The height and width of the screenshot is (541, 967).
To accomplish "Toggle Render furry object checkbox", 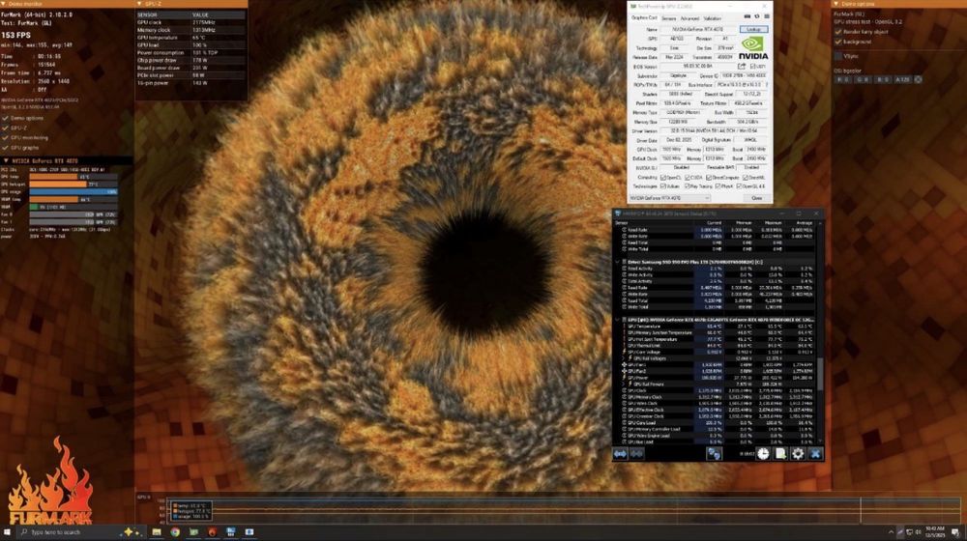I will (x=838, y=32).
